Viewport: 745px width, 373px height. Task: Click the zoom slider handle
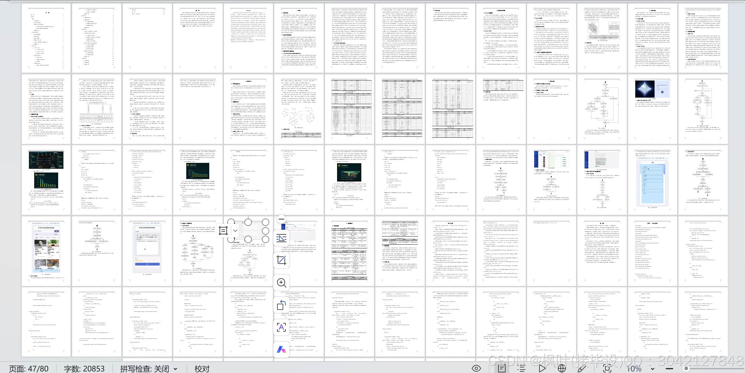pos(686,369)
